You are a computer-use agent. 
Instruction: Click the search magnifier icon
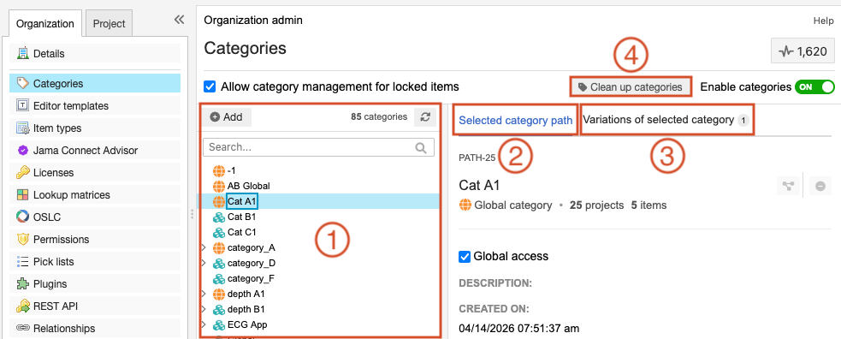tap(421, 147)
